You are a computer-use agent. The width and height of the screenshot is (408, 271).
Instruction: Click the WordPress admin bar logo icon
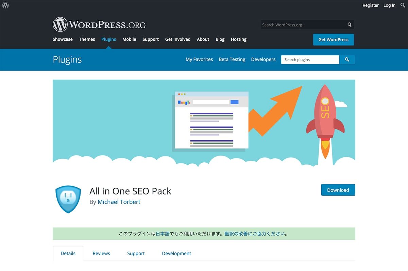tap(5, 5)
